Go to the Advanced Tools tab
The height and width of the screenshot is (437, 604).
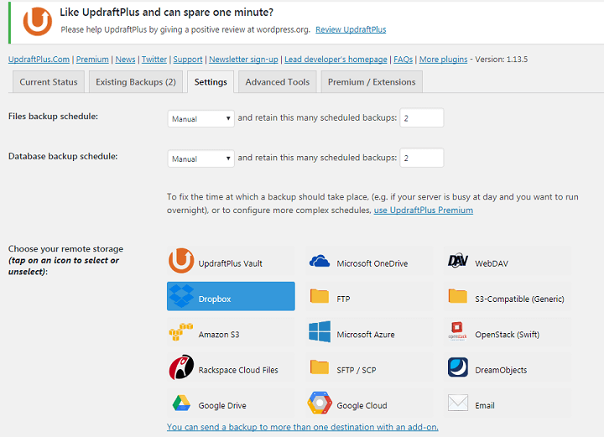click(x=278, y=82)
